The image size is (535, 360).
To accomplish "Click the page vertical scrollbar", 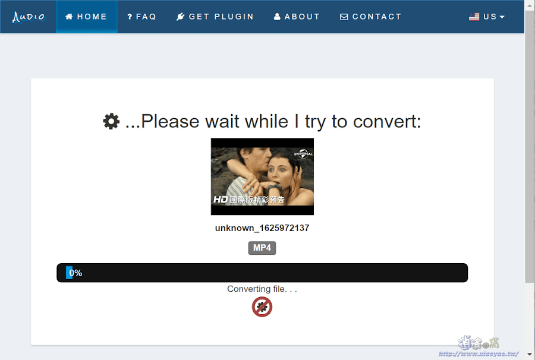I will (x=530, y=147).
